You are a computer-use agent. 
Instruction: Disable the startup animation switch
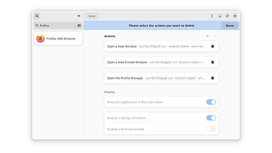click(211, 118)
